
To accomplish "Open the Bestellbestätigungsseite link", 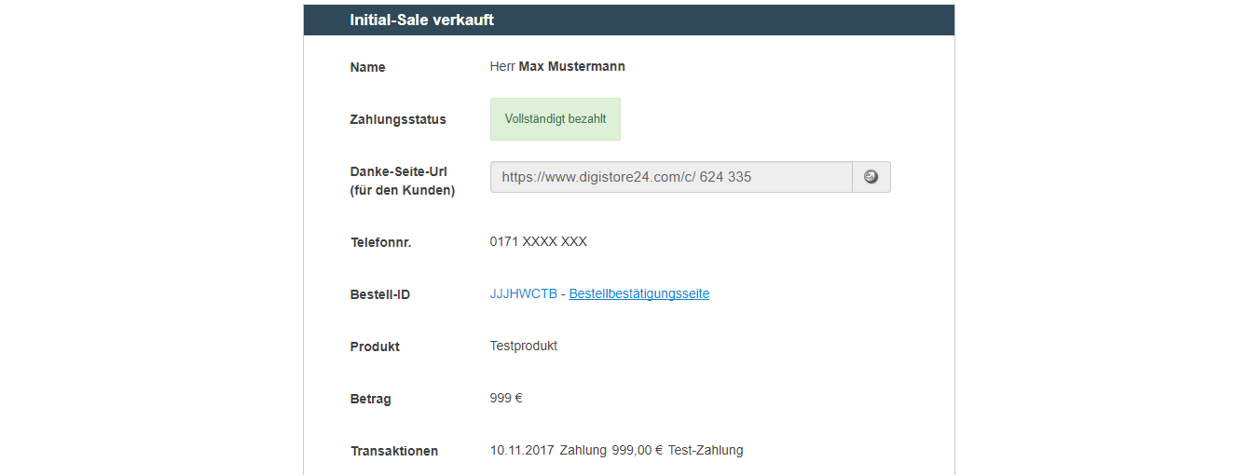I will pos(639,294).
